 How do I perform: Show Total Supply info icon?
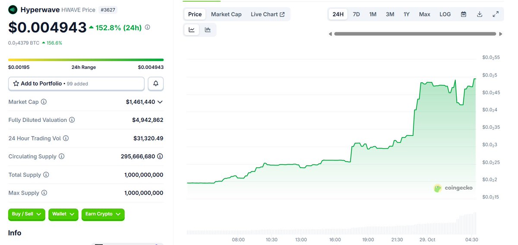point(46,175)
